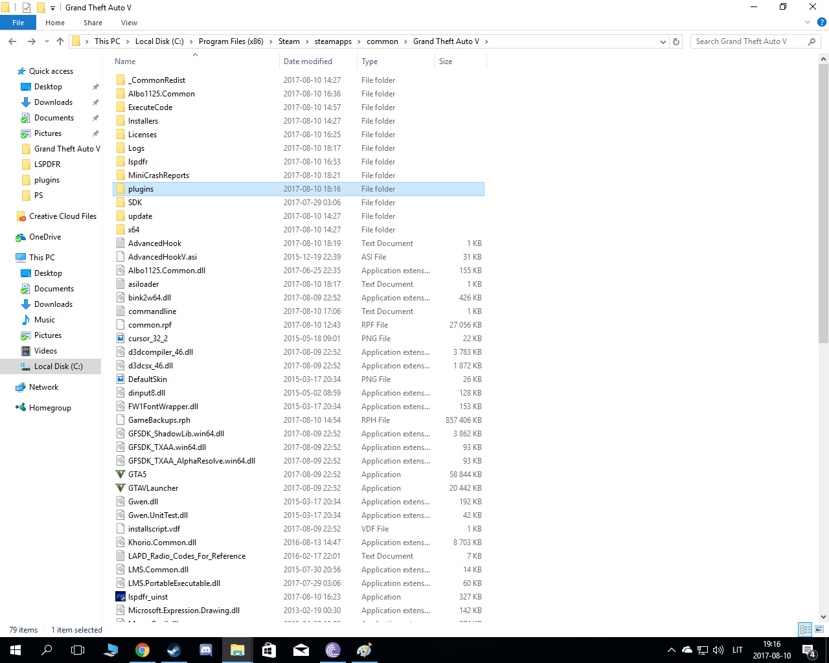
Task: Select the GTA5 application icon
Action: pos(120,475)
